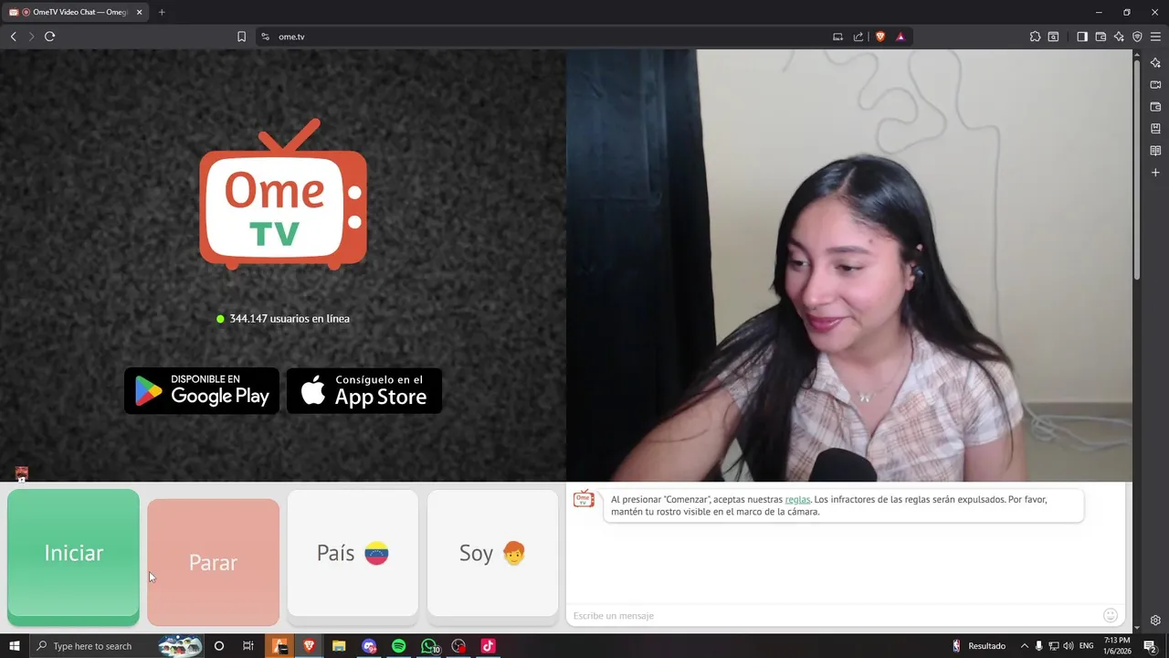Open the browser main hamburger menu

coord(1155,37)
